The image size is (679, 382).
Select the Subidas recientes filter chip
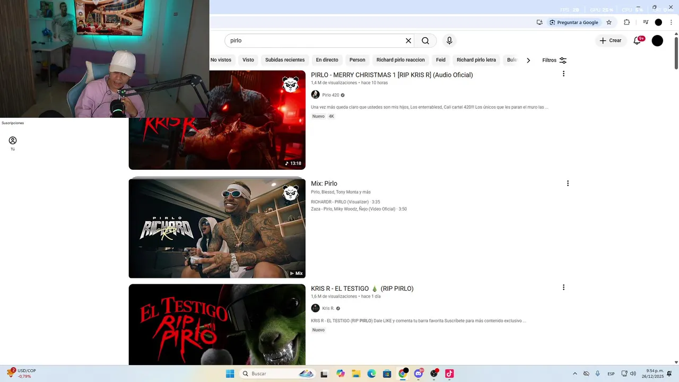coord(285,60)
